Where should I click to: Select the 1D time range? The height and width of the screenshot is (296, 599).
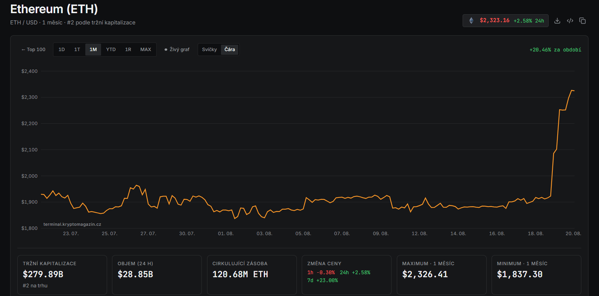coord(62,50)
